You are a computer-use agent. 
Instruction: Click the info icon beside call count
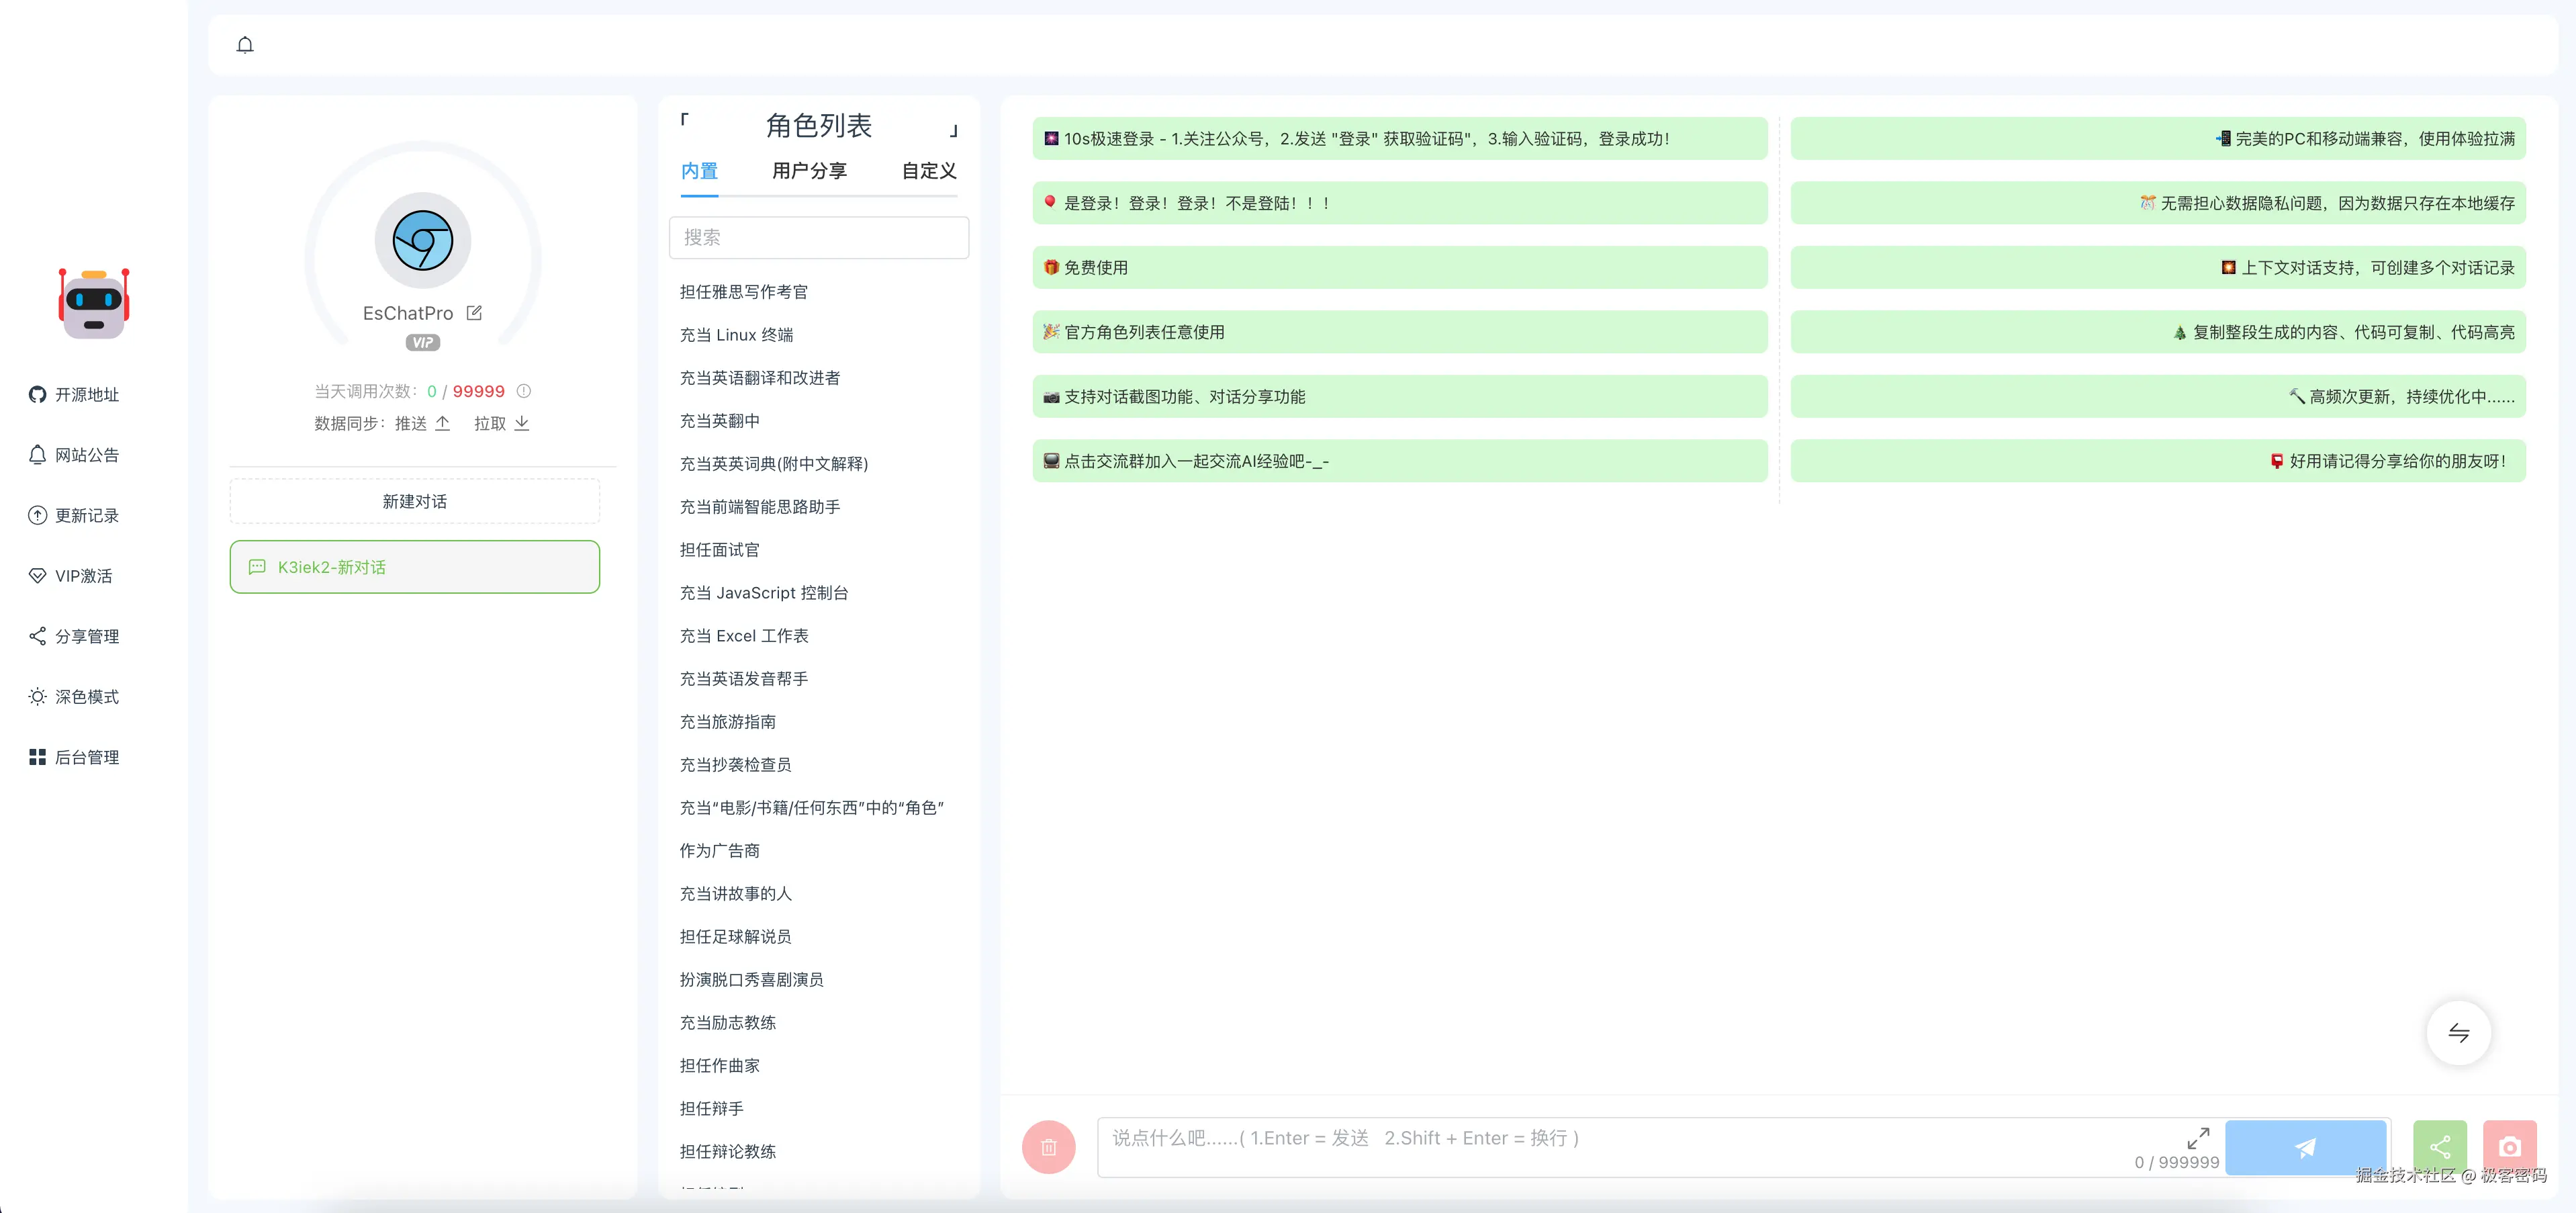[523, 391]
